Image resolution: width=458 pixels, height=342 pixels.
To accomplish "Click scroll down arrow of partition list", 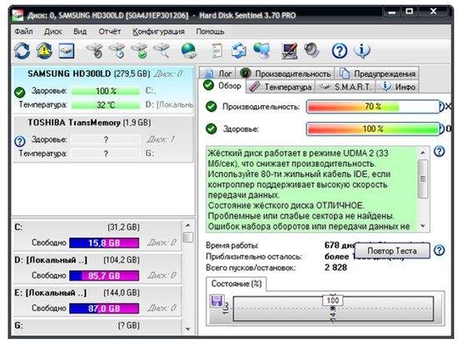I will (x=188, y=329).
